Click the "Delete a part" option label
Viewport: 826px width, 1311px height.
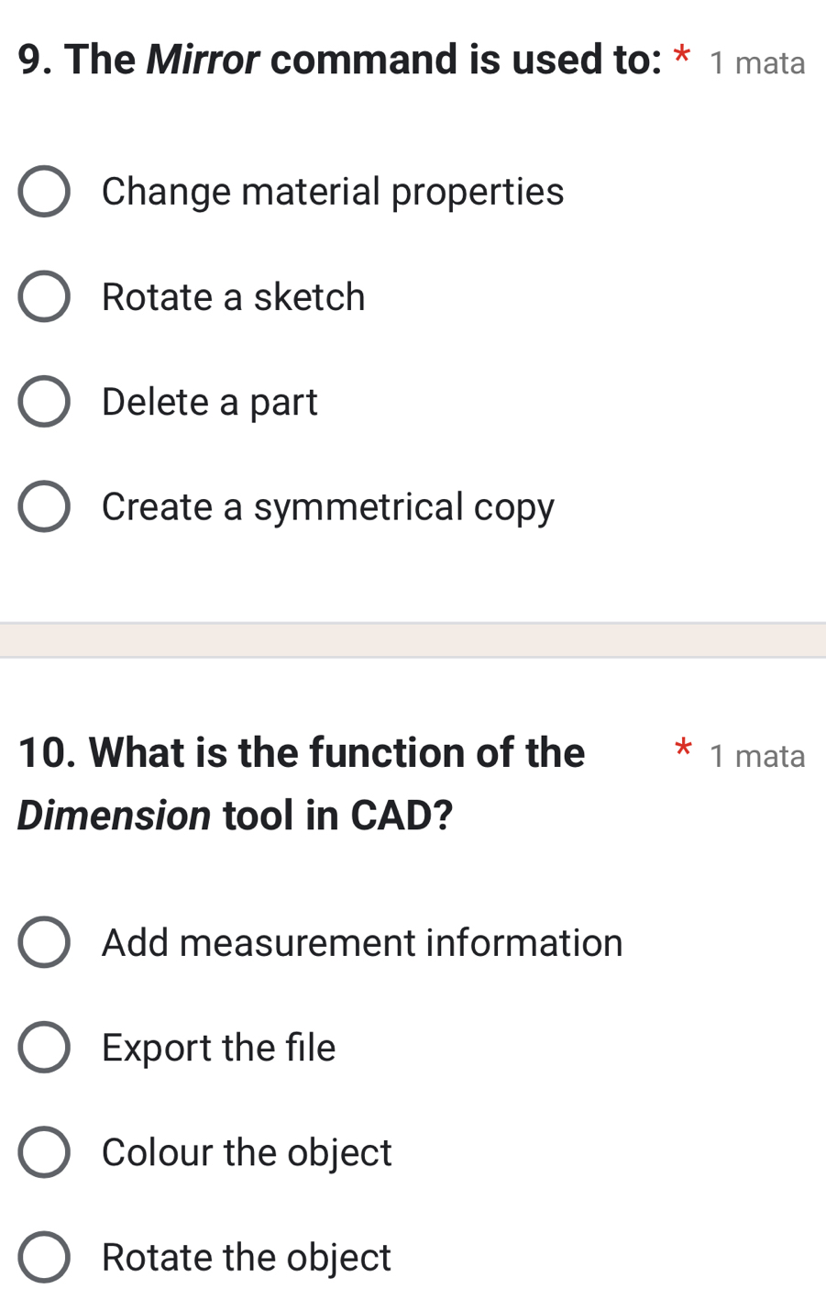pyautogui.click(x=209, y=402)
